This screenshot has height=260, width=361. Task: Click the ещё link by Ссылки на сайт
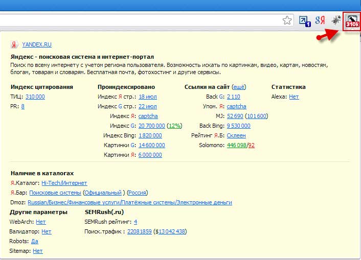tap(239, 87)
